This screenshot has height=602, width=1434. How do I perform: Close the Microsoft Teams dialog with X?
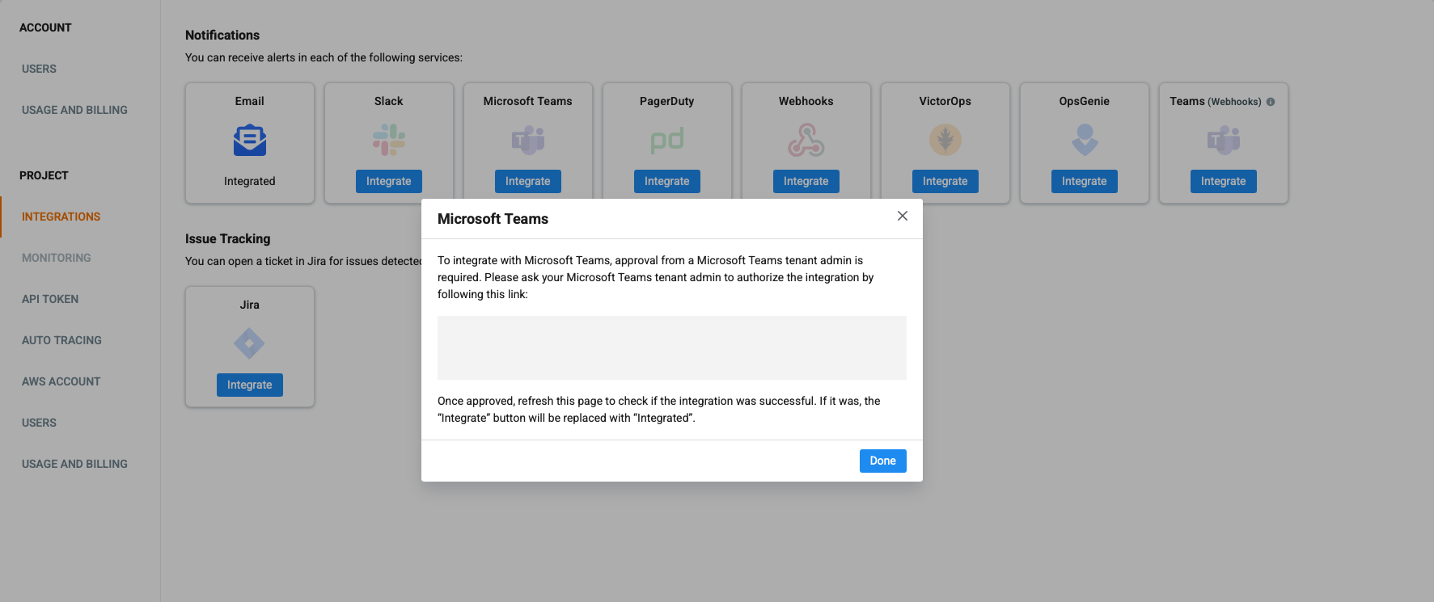903,216
